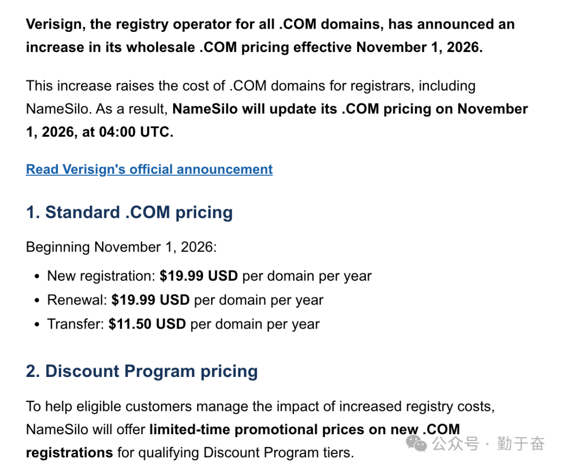Click the bullet dot before Renewal
This screenshot has height=466, width=563.
tap(36, 301)
